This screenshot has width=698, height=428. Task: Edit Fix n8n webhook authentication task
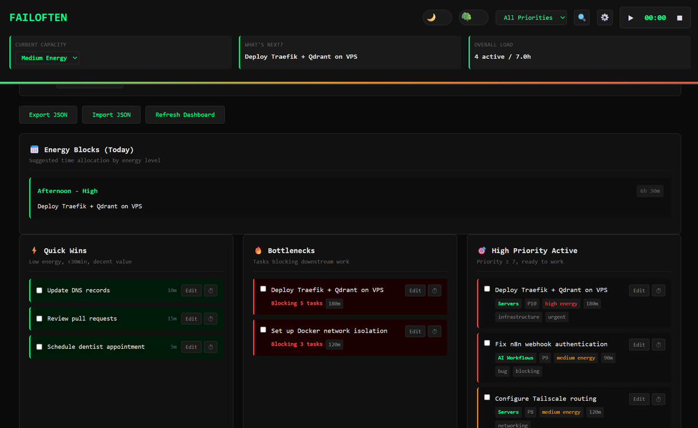point(639,345)
